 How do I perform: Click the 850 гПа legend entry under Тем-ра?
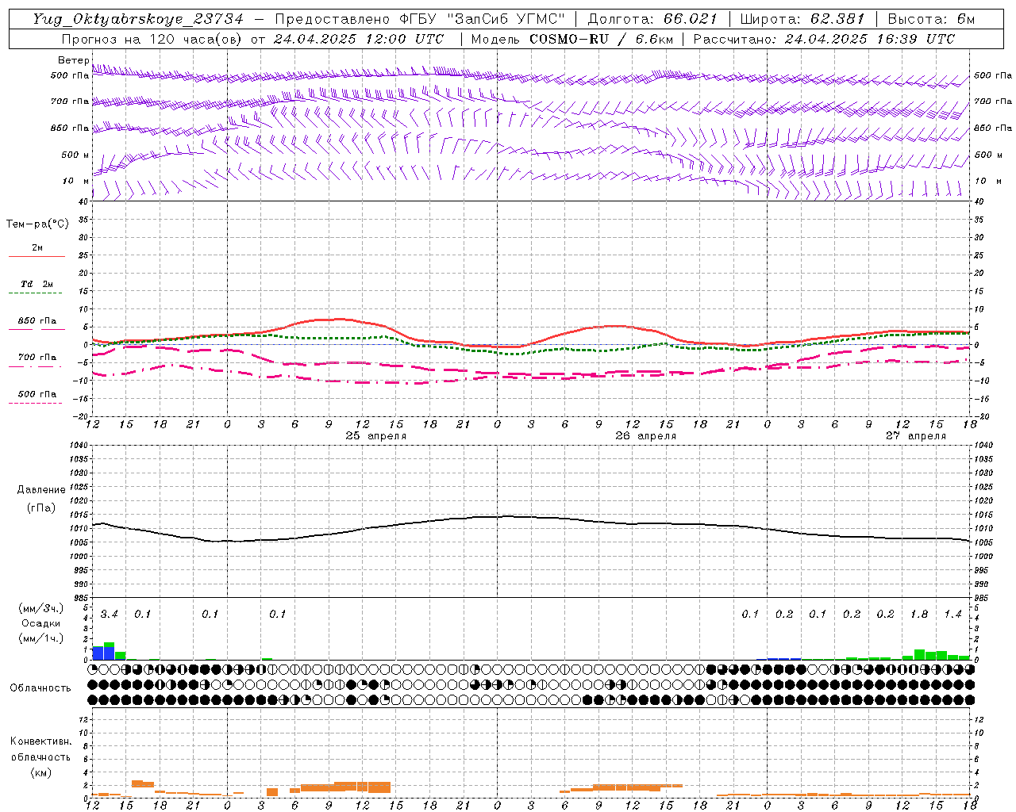[37, 321]
